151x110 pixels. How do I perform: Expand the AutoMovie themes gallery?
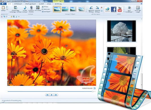86,11
